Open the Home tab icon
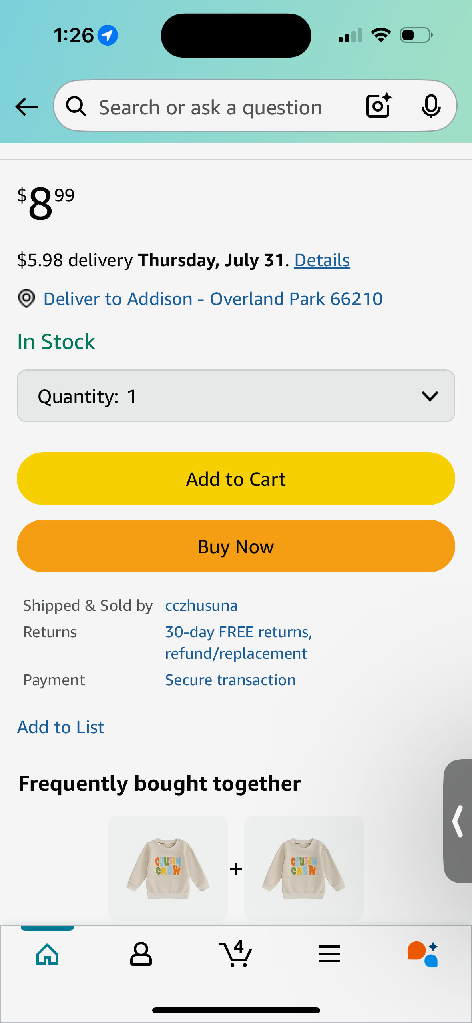The image size is (472, 1023). [x=47, y=954]
